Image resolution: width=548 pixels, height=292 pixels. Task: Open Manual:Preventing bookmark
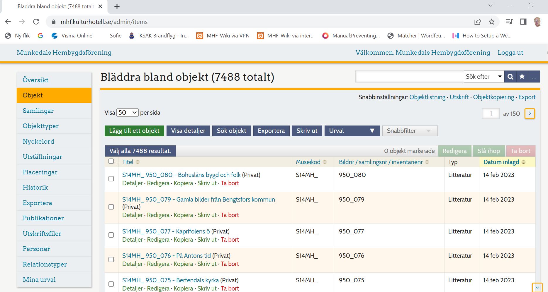(351, 36)
